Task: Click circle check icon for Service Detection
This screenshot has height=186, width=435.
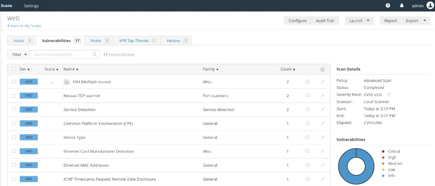Action: 307,110
